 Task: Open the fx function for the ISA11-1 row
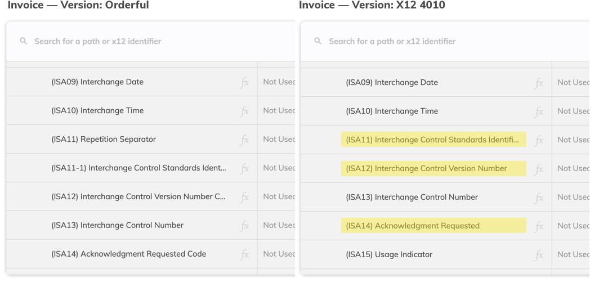click(244, 168)
